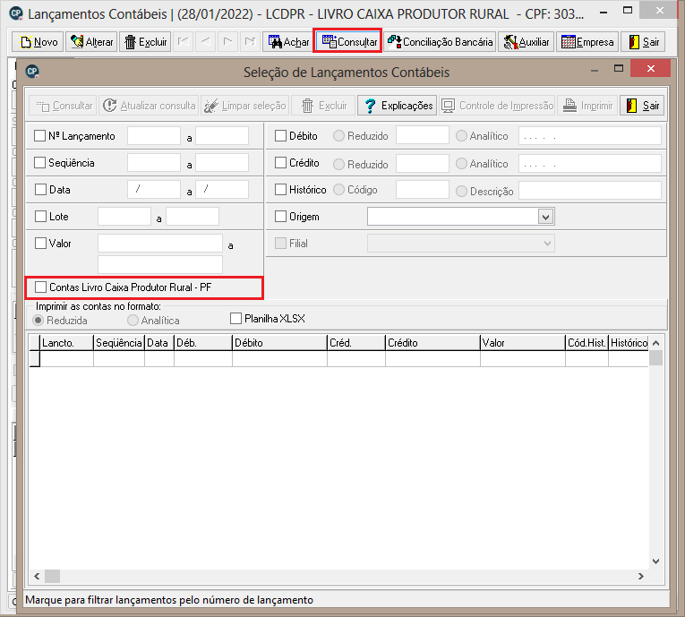Click first Nº Lançamento input field
The image size is (685, 617).
click(x=154, y=136)
